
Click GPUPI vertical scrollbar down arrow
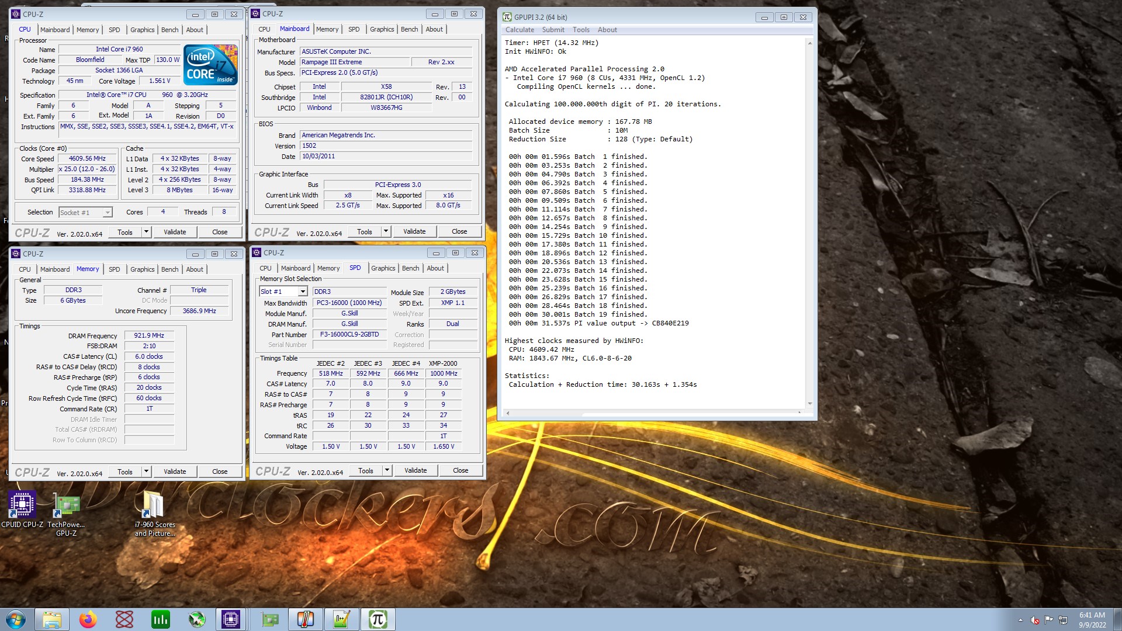click(x=809, y=403)
